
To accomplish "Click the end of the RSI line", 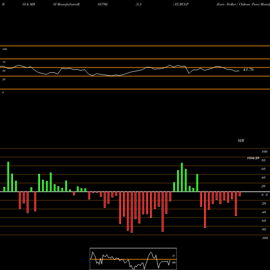I will coord(239,71).
